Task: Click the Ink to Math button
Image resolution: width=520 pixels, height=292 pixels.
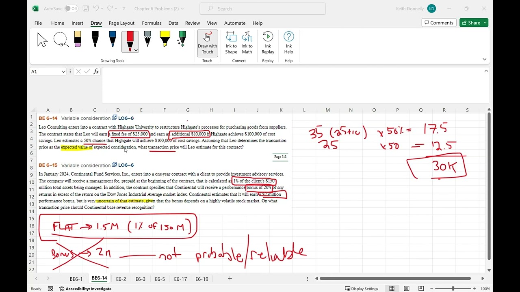Action: click(x=247, y=43)
